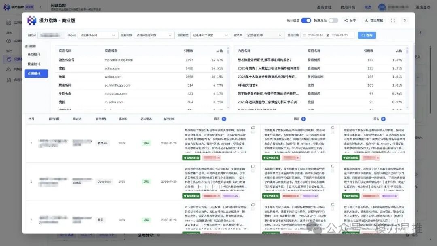Click the 今日头条 channel name

[x=65, y=93]
